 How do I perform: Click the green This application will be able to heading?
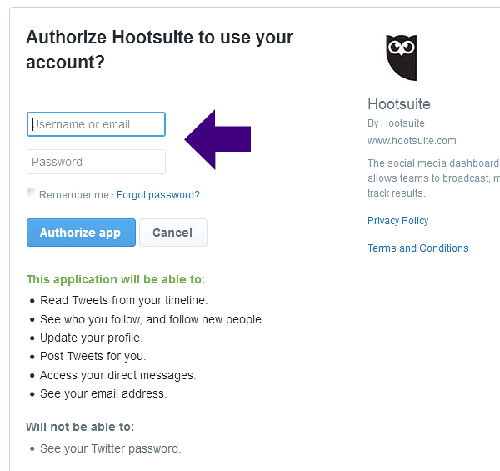116,279
